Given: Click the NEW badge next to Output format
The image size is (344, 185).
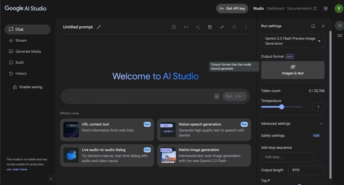Looking at the screenshot, I should [290, 57].
